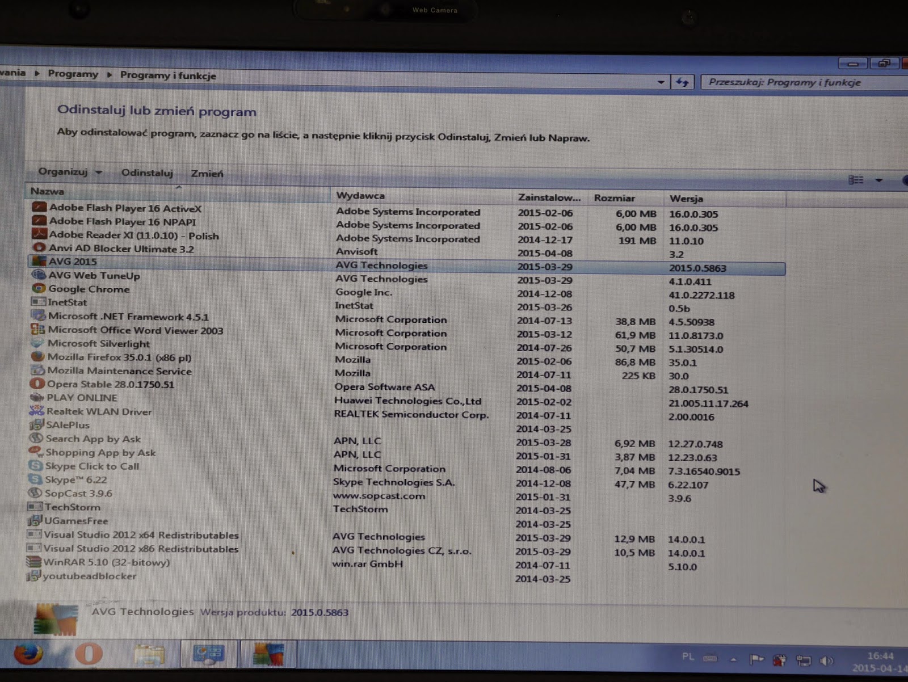Click the SopCast 3.9.6 icon
Viewport: 908px width, 682px height.
tap(35, 492)
